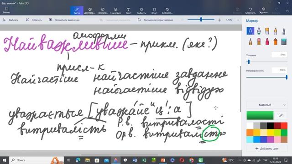Click the Отменить (Undo) button

click(x=250, y=10)
